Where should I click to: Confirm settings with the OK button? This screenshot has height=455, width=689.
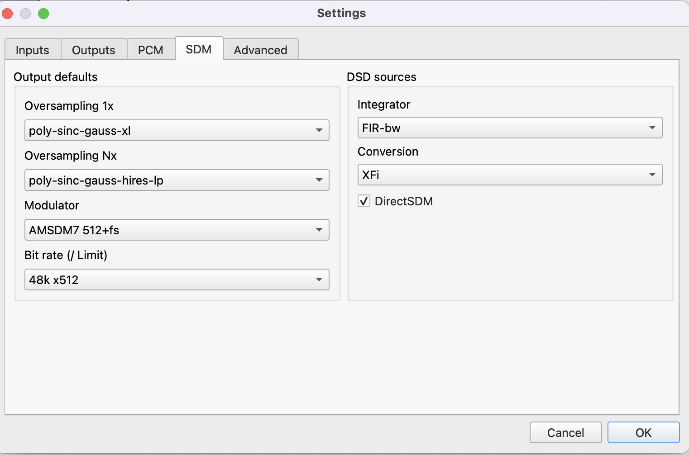[643, 432]
